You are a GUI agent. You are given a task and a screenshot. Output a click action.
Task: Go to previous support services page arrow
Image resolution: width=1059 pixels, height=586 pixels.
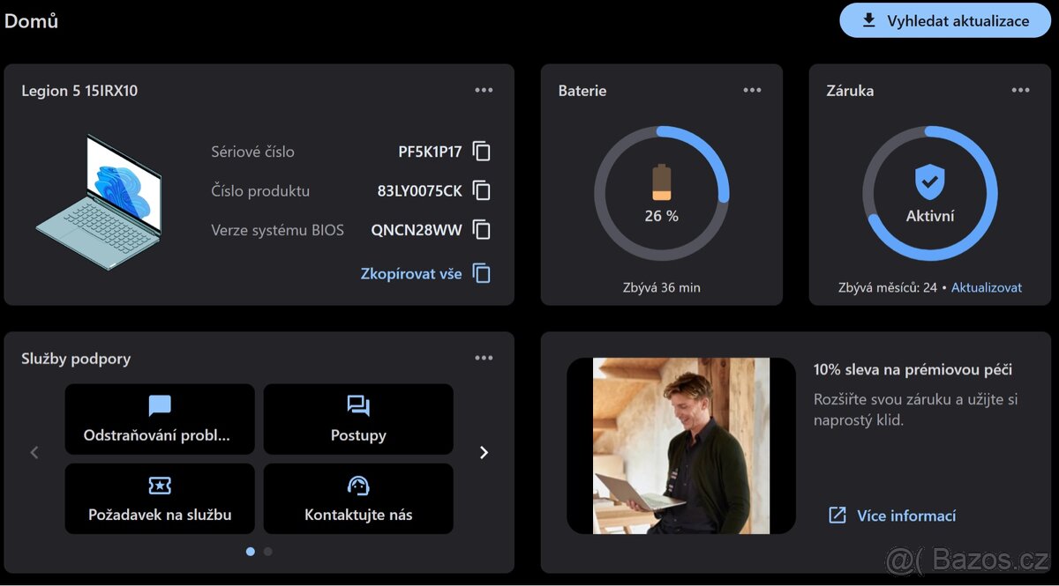pos(34,453)
